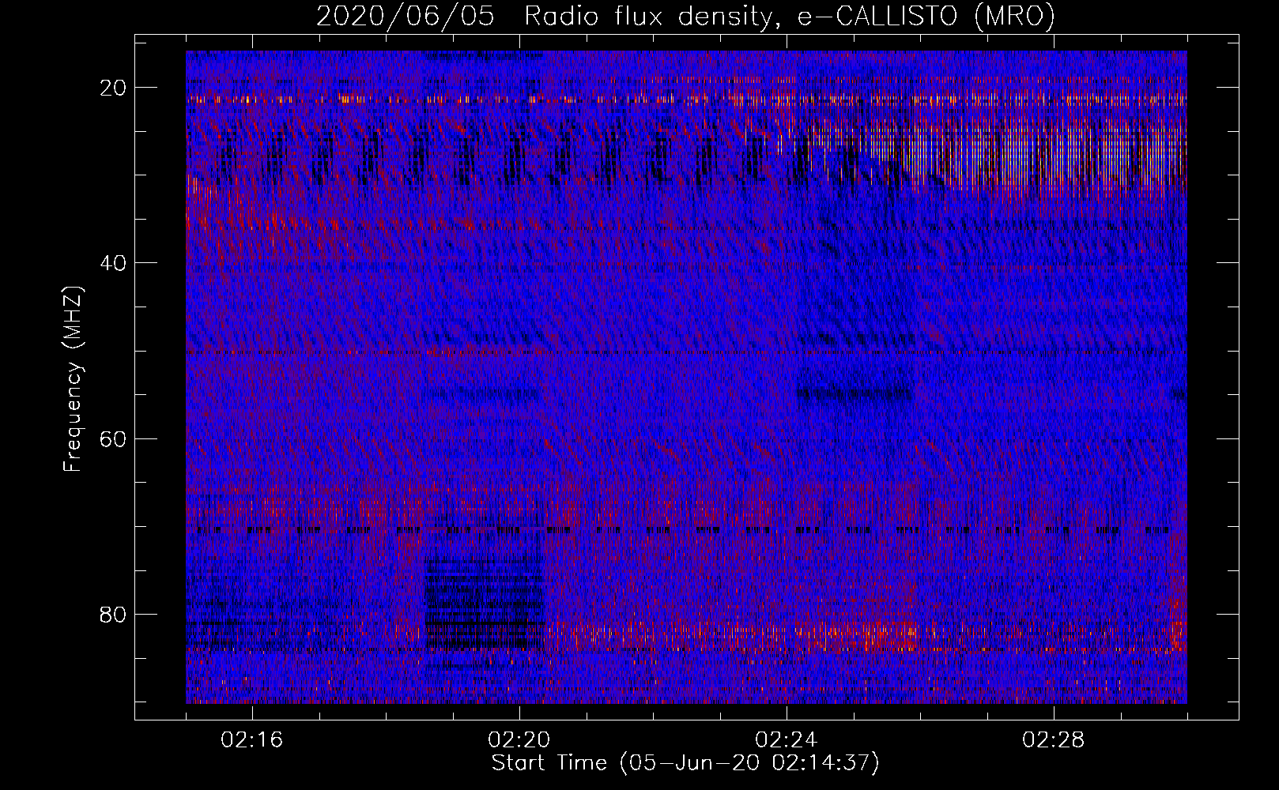Click the 'Start Time (05-Jun-20 02:14:37)' label
The height and width of the screenshot is (790, 1279).
685,763
